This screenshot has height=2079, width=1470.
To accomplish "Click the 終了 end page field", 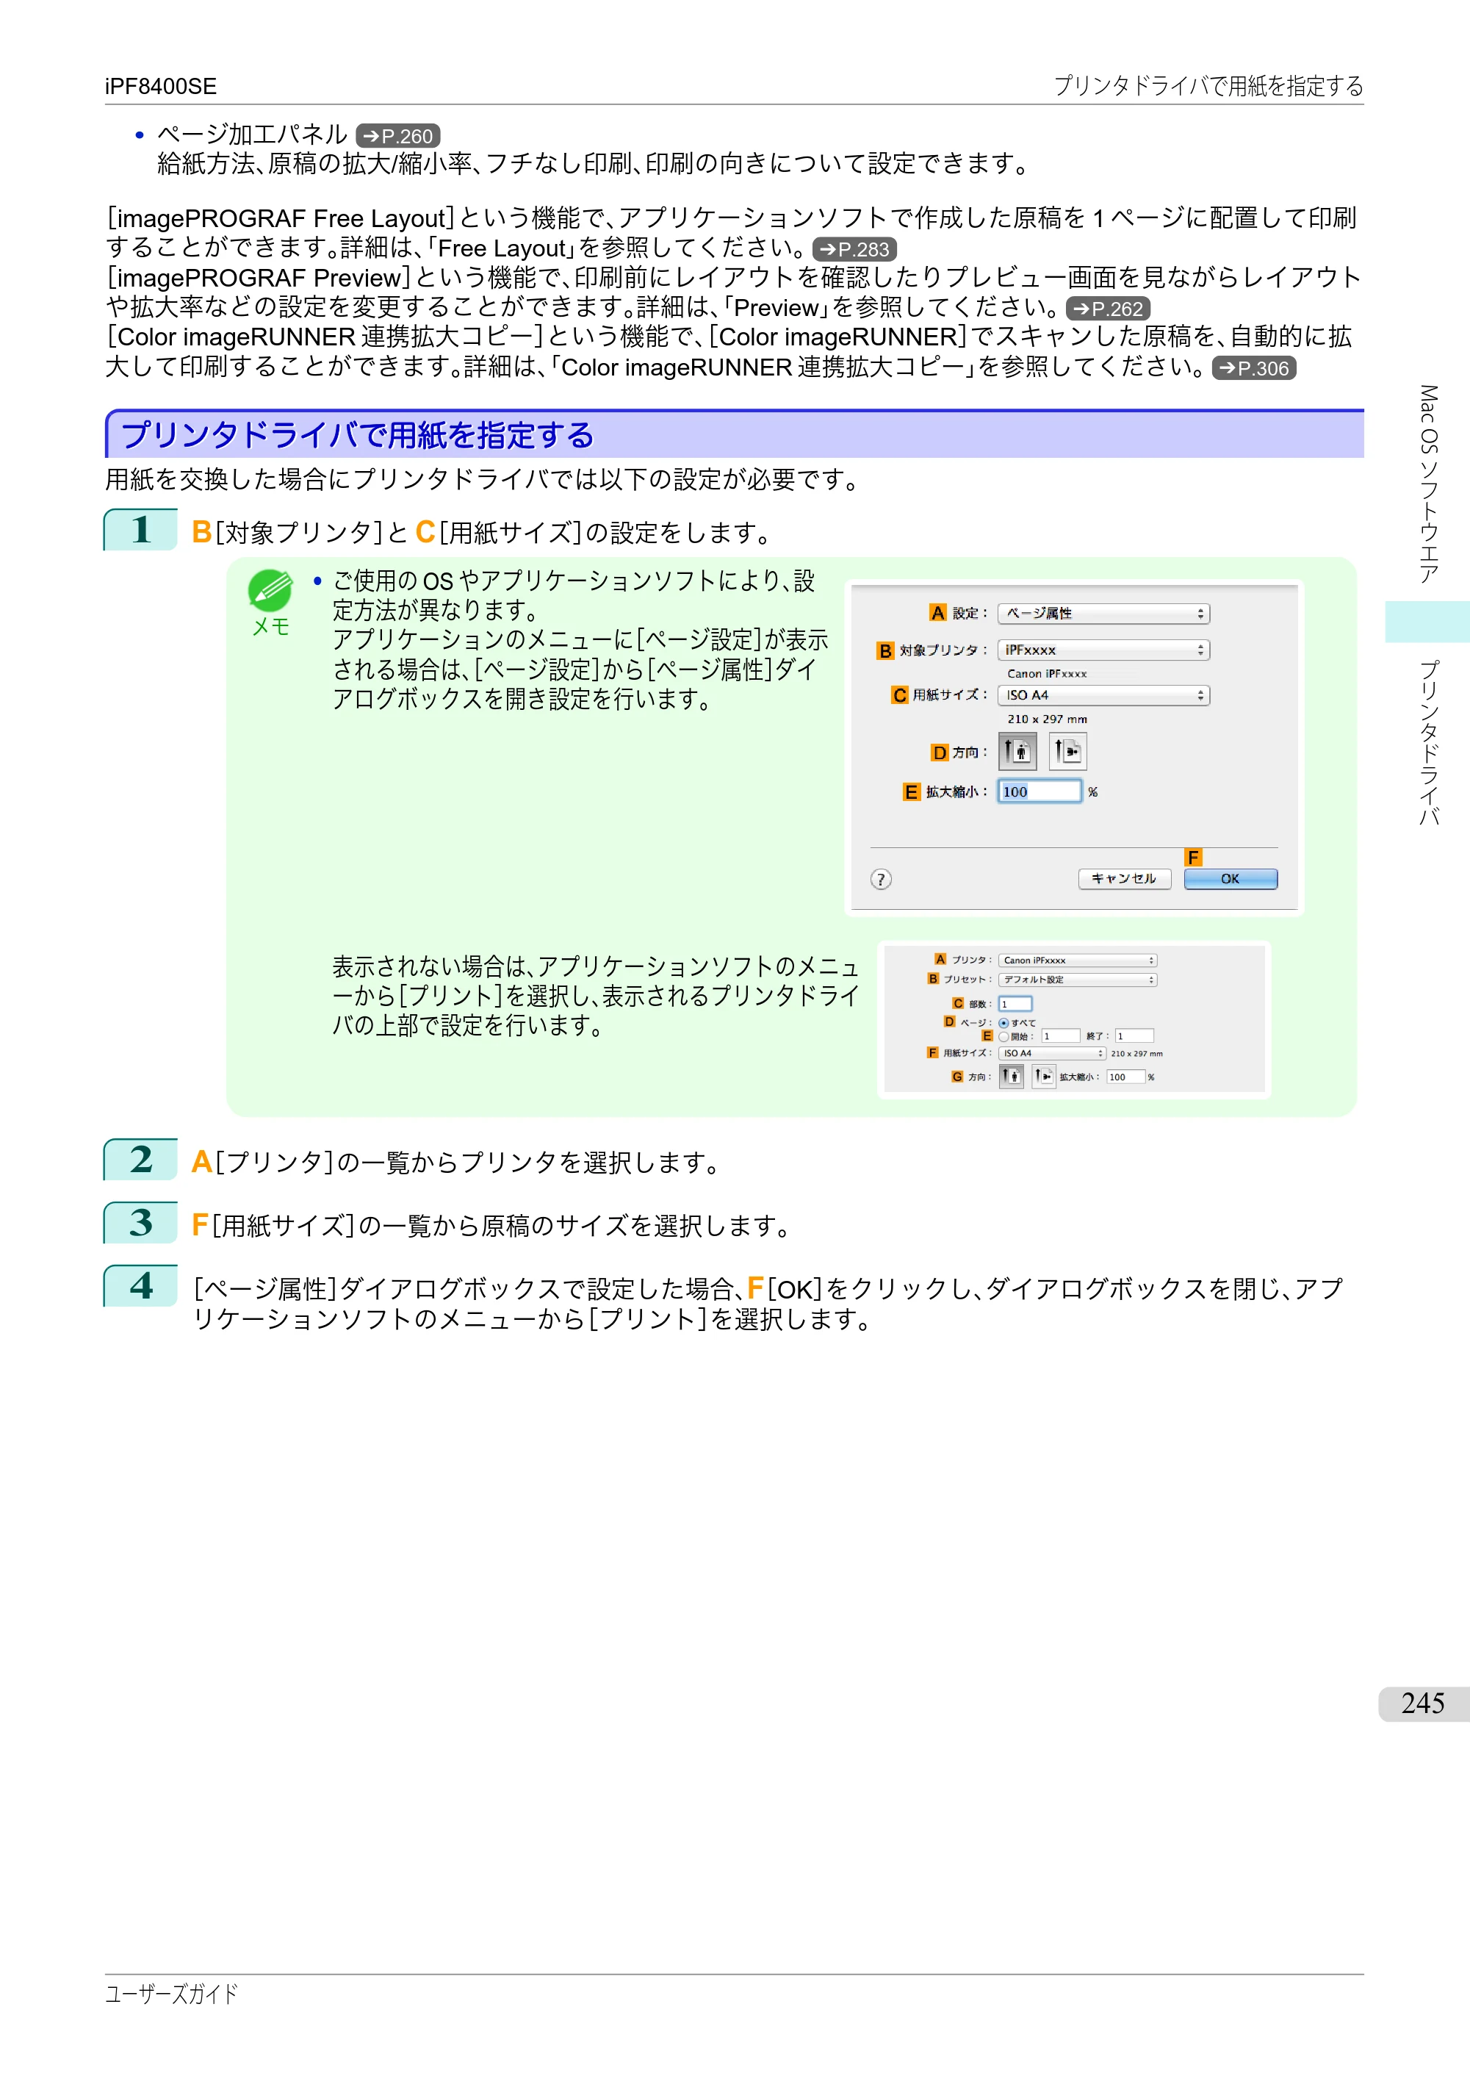I will 1134,1036.
